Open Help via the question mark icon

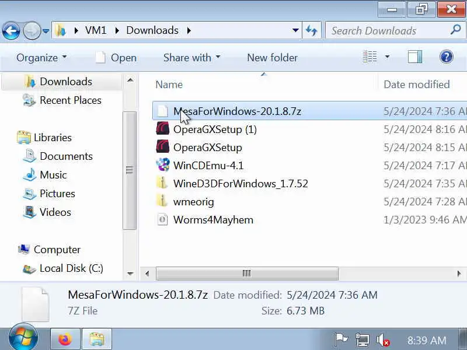(x=446, y=57)
